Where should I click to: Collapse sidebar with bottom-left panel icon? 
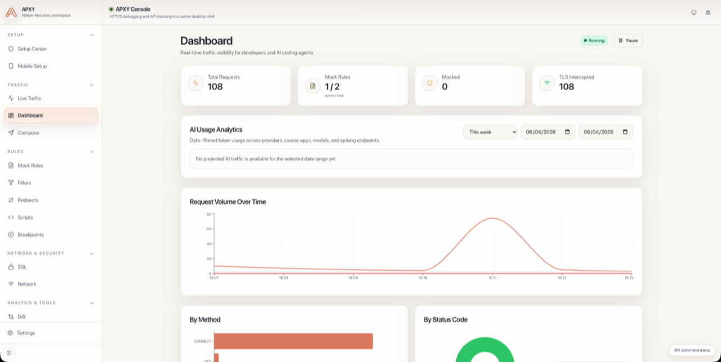[10, 353]
